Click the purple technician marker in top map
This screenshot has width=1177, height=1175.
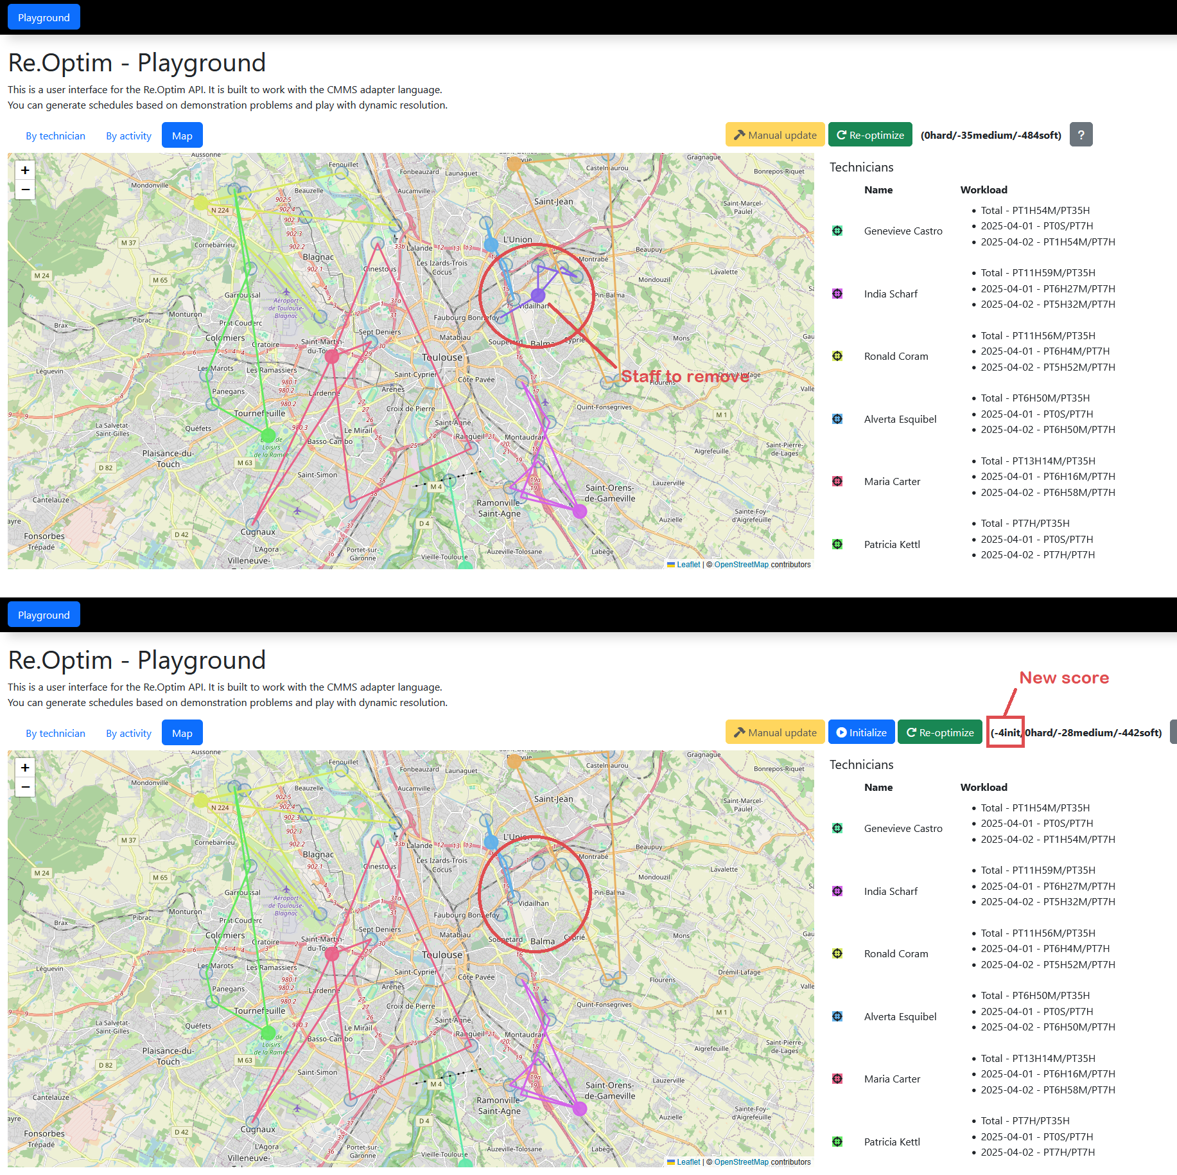click(x=538, y=295)
